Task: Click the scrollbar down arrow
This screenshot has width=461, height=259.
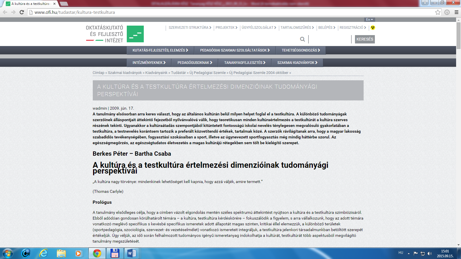Action: 458,245
